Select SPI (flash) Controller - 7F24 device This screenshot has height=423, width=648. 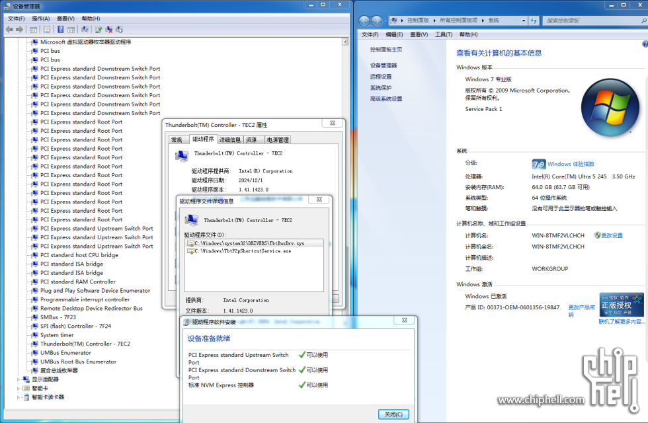[75, 326]
